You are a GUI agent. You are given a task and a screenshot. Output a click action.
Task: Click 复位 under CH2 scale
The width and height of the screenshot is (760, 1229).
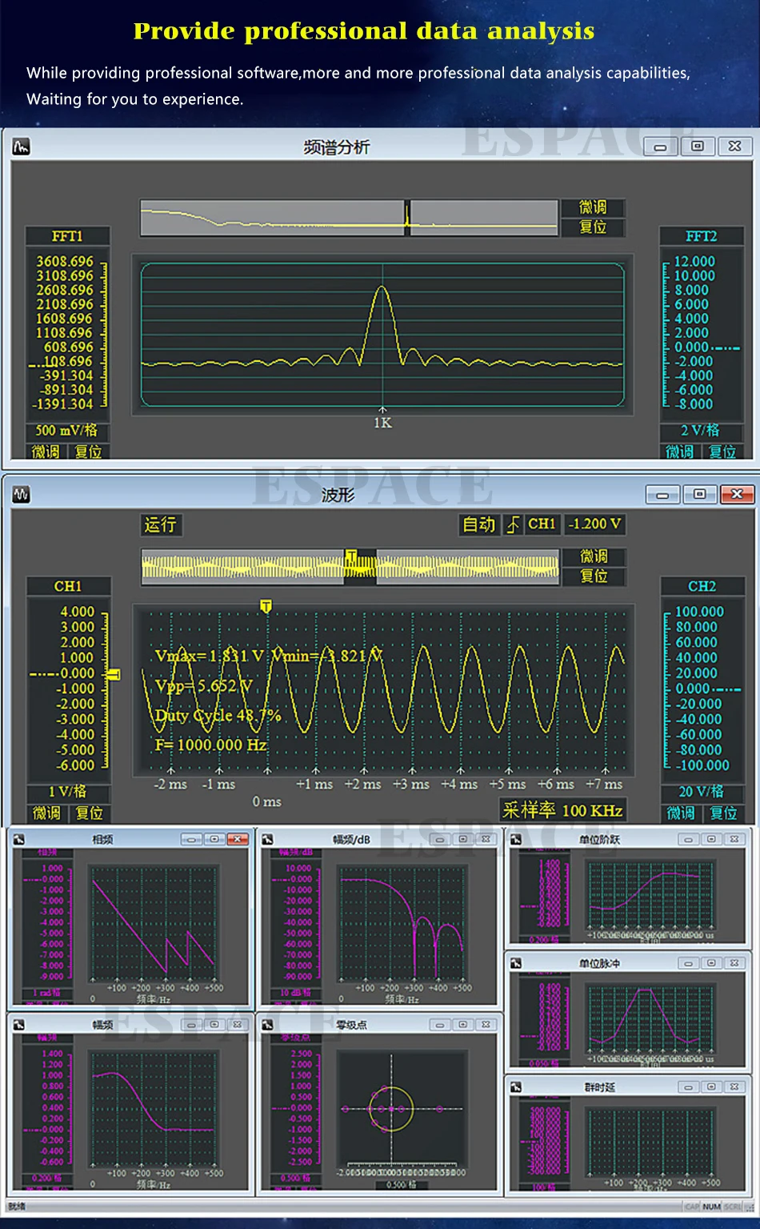[x=723, y=813]
